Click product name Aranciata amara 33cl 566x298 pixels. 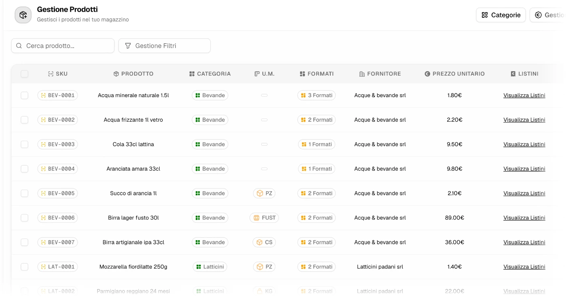coord(133,169)
